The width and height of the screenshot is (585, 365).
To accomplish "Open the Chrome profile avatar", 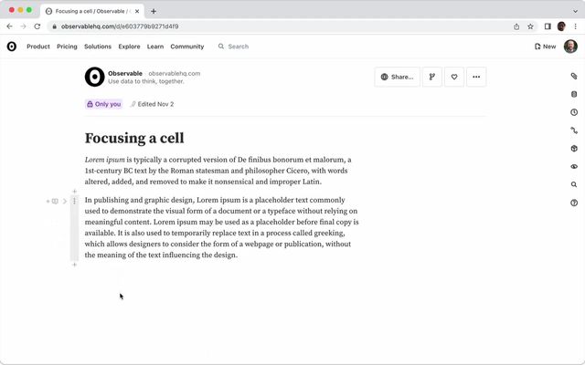I will (x=561, y=26).
